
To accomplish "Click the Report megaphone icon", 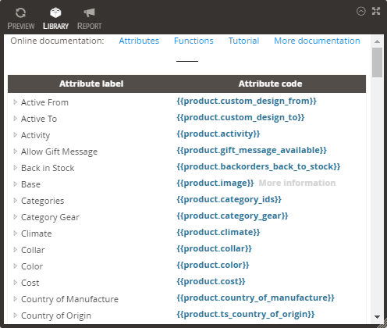I will tap(89, 12).
